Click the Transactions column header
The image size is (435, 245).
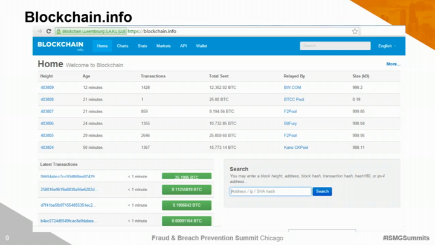(153, 76)
